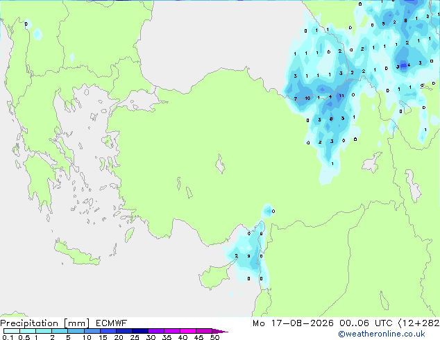The width and height of the screenshot is (440, 340).
Task: Click the '0.5' legend scale label
Action: (x=24, y=337)
